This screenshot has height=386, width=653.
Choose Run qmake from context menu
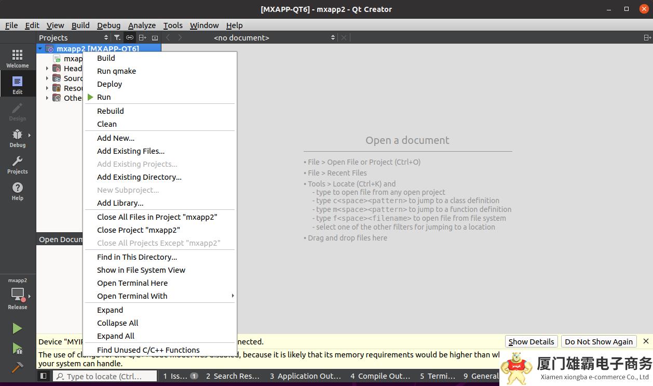[x=116, y=71]
